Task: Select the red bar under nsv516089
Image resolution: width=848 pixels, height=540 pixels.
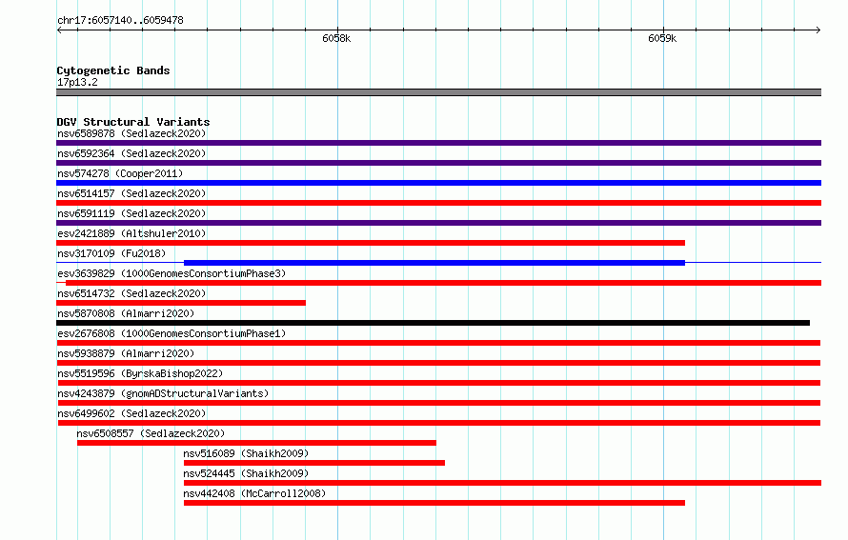Action: tap(314, 463)
